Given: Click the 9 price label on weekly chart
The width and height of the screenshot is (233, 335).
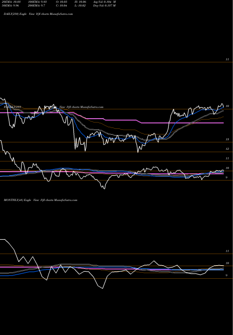Looking at the screenshot, I should (x=227, y=177).
